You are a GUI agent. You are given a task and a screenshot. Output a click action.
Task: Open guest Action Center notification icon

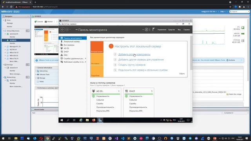(188, 120)
